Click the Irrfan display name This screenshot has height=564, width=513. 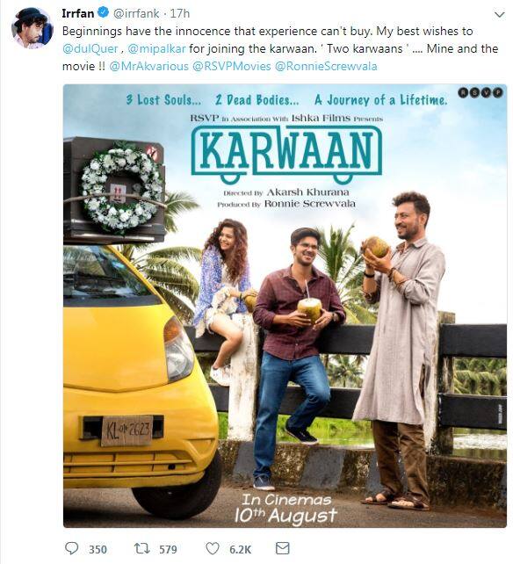point(77,13)
